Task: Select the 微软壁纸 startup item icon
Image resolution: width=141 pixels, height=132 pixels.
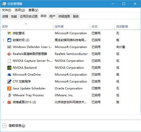Action: pos(9,33)
